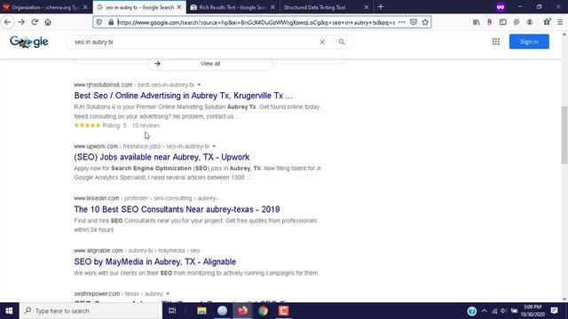Show hidden system tray icons
568x319 pixels.
point(485,311)
